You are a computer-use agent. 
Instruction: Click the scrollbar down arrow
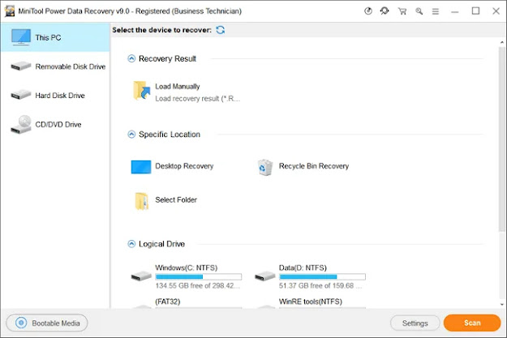pyautogui.click(x=502, y=304)
